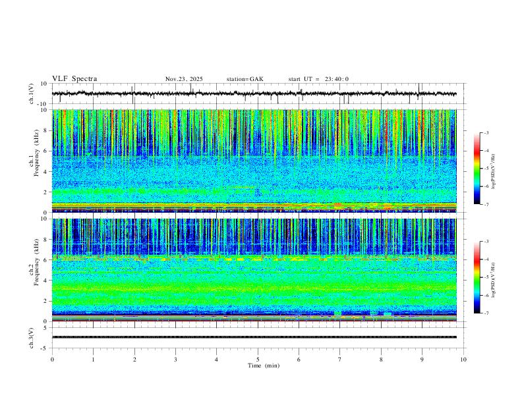
Task: Select the ch.1 colorbar "log(PSD)(V²/Hz)" label
Action: [x=494, y=172]
